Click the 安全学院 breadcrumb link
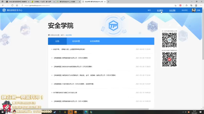 pos(69,35)
